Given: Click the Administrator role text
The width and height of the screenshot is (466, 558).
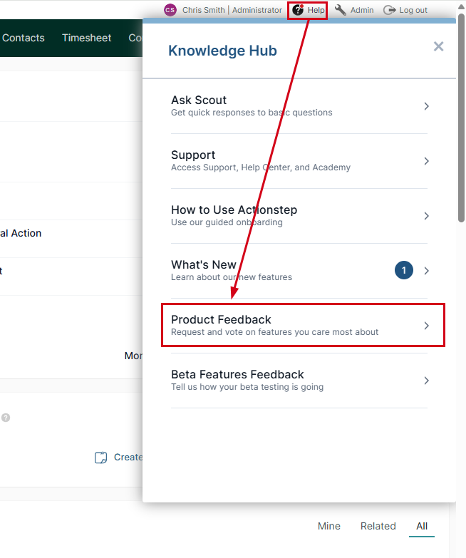Looking at the screenshot, I should (x=257, y=10).
